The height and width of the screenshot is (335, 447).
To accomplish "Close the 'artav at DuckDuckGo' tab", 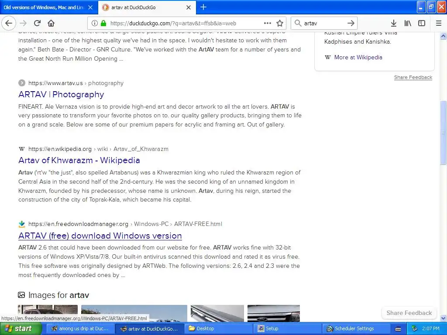I will 189,7.
